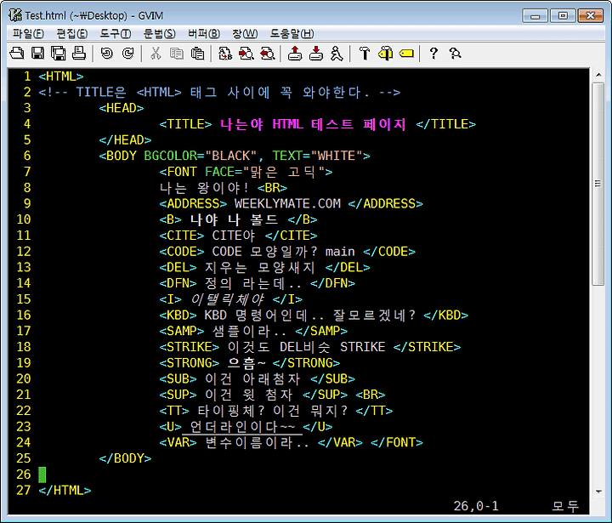Click the <KBD> opening tag on line 16

(x=178, y=316)
